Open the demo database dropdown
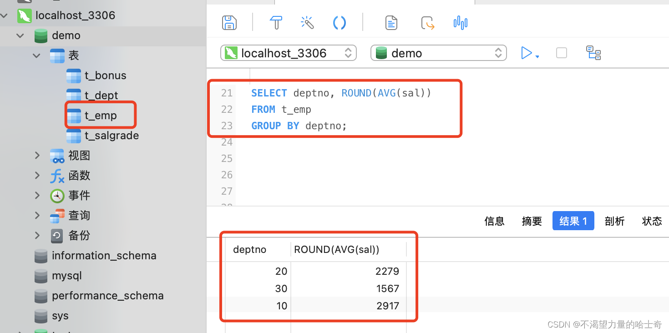 pyautogui.click(x=438, y=53)
